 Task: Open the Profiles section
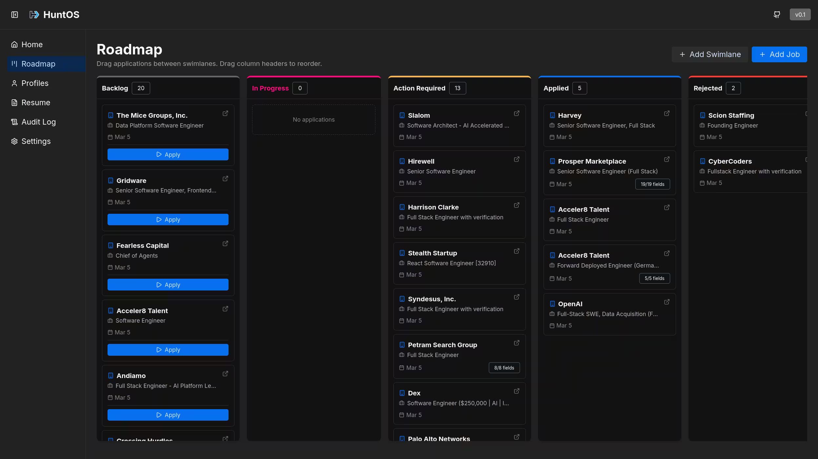[x=35, y=83]
